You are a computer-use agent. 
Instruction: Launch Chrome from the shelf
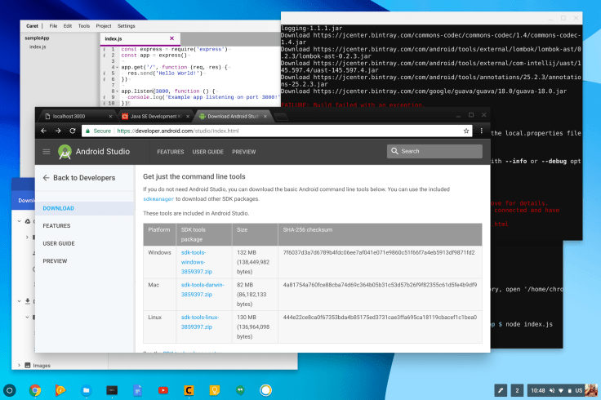[35, 390]
